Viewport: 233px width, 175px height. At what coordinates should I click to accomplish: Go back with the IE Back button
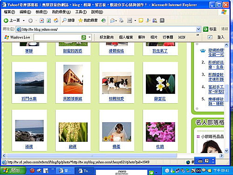[x=12, y=21]
